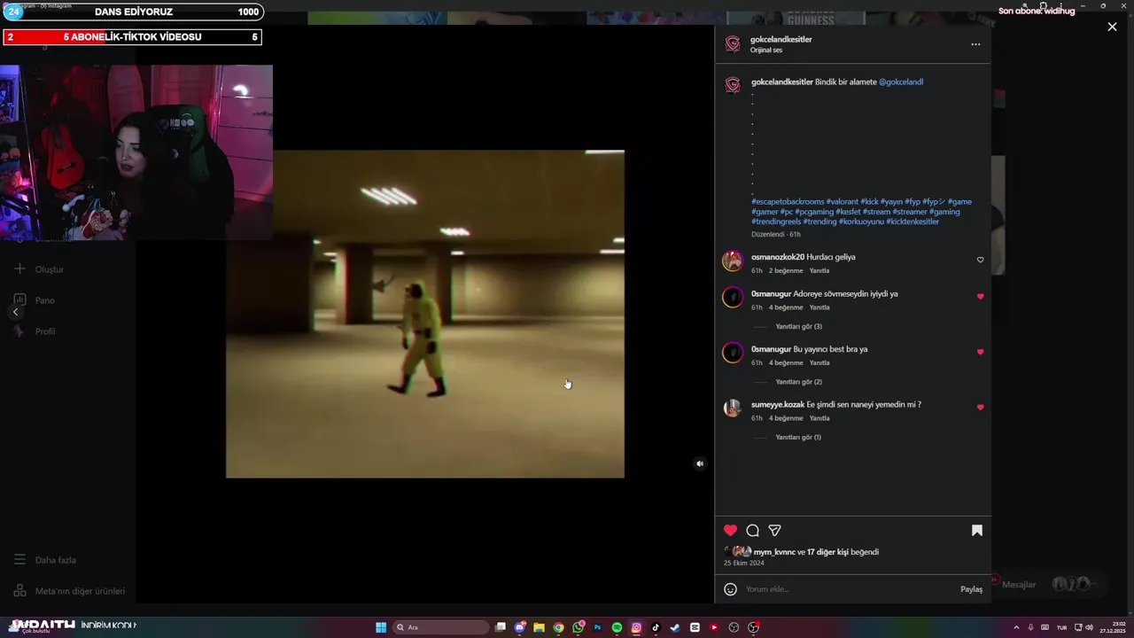Open the gokcelandkesitler username in the post header
Screen dimensions: 1134x638
(x=781, y=39)
